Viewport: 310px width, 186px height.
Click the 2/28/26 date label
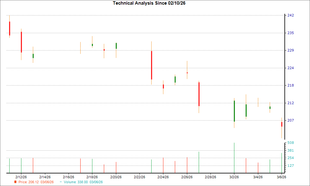(x=210, y=176)
